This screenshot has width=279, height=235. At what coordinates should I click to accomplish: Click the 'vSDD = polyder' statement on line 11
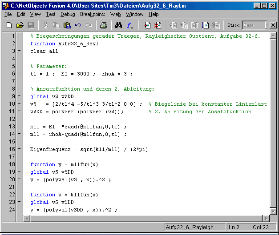[x=77, y=112]
